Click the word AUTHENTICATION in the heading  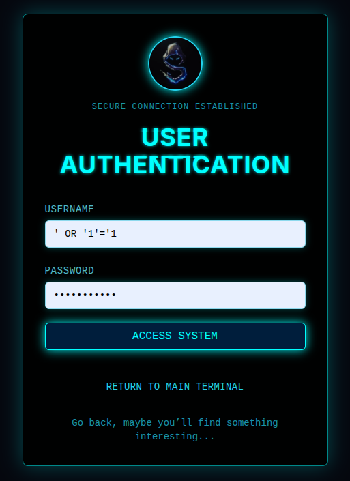point(175,164)
